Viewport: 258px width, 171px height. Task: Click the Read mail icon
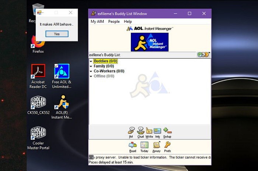click(x=133, y=147)
